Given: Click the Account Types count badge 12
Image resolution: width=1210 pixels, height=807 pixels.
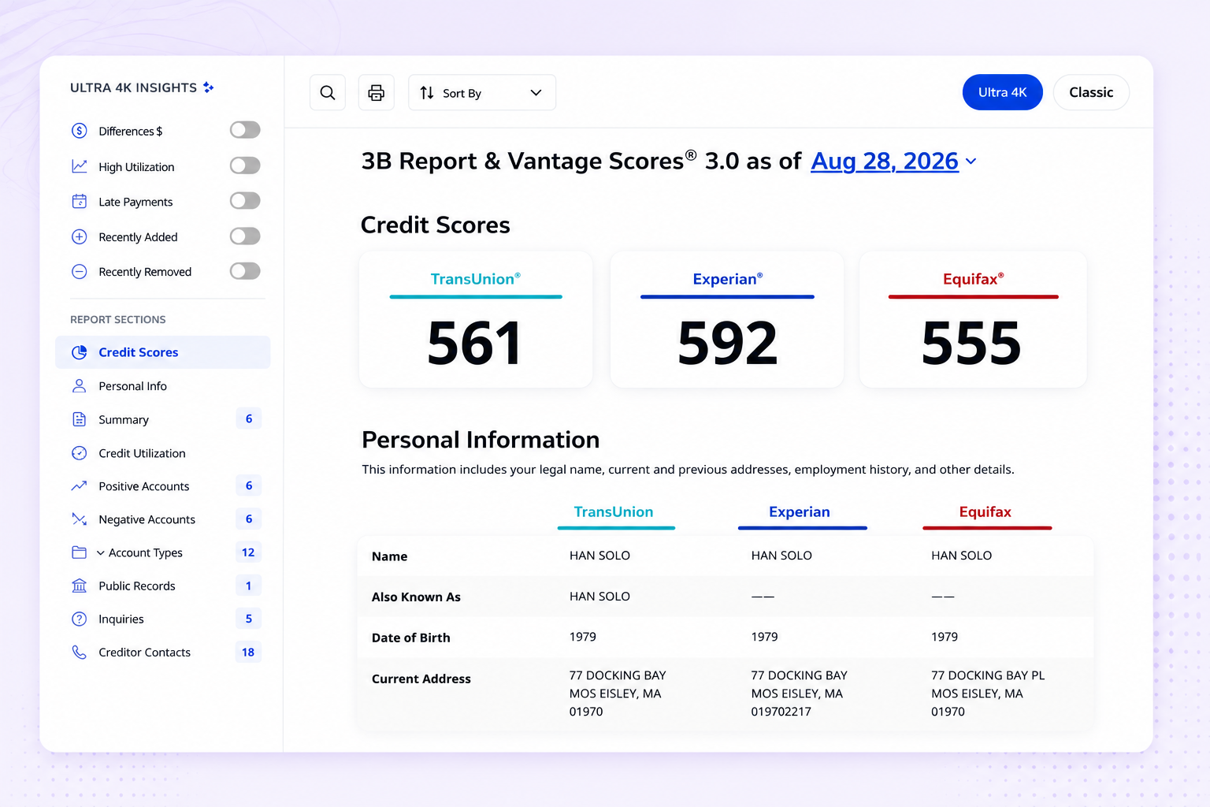Looking at the screenshot, I should [249, 552].
